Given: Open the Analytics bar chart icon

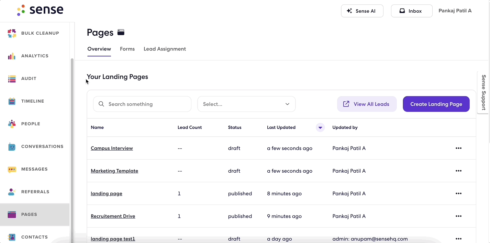Looking at the screenshot, I should (12, 56).
